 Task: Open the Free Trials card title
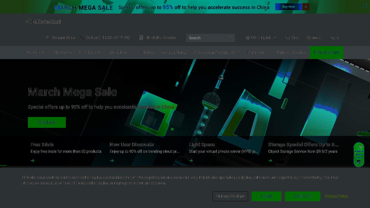pyautogui.click(x=42, y=145)
